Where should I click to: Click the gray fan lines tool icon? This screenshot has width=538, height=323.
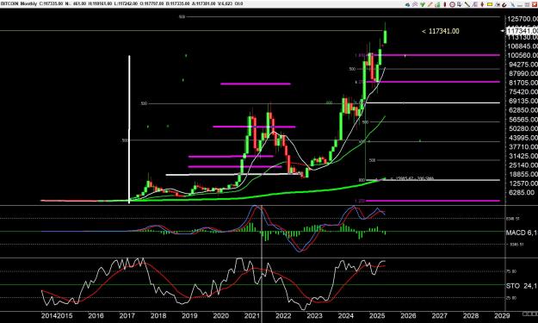(x=474, y=4)
